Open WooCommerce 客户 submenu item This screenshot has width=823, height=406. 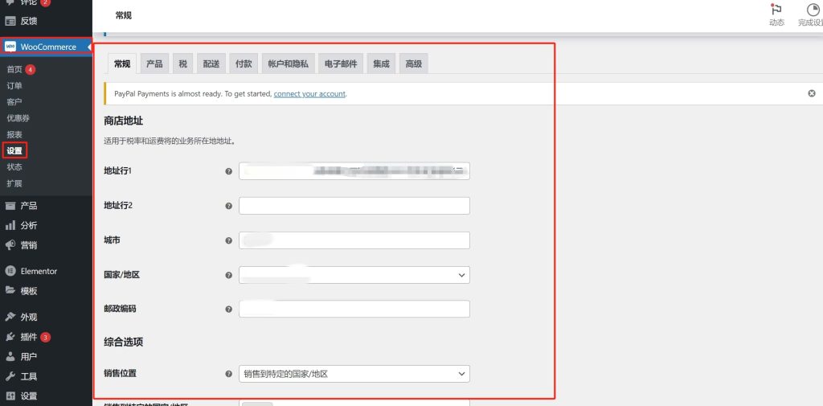click(x=14, y=102)
